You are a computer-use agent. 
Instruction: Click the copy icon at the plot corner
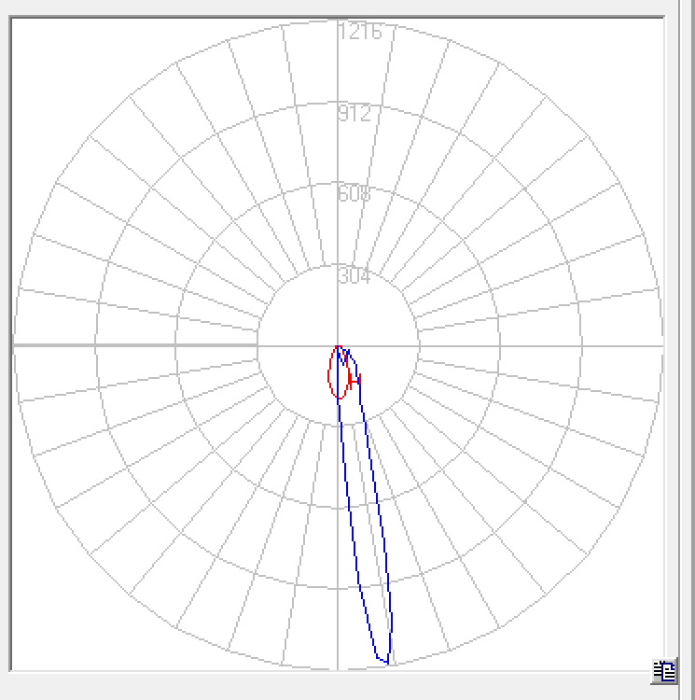(664, 671)
